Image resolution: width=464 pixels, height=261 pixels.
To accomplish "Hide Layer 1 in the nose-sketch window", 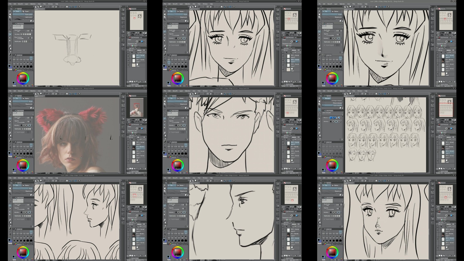I will click(x=128, y=61).
